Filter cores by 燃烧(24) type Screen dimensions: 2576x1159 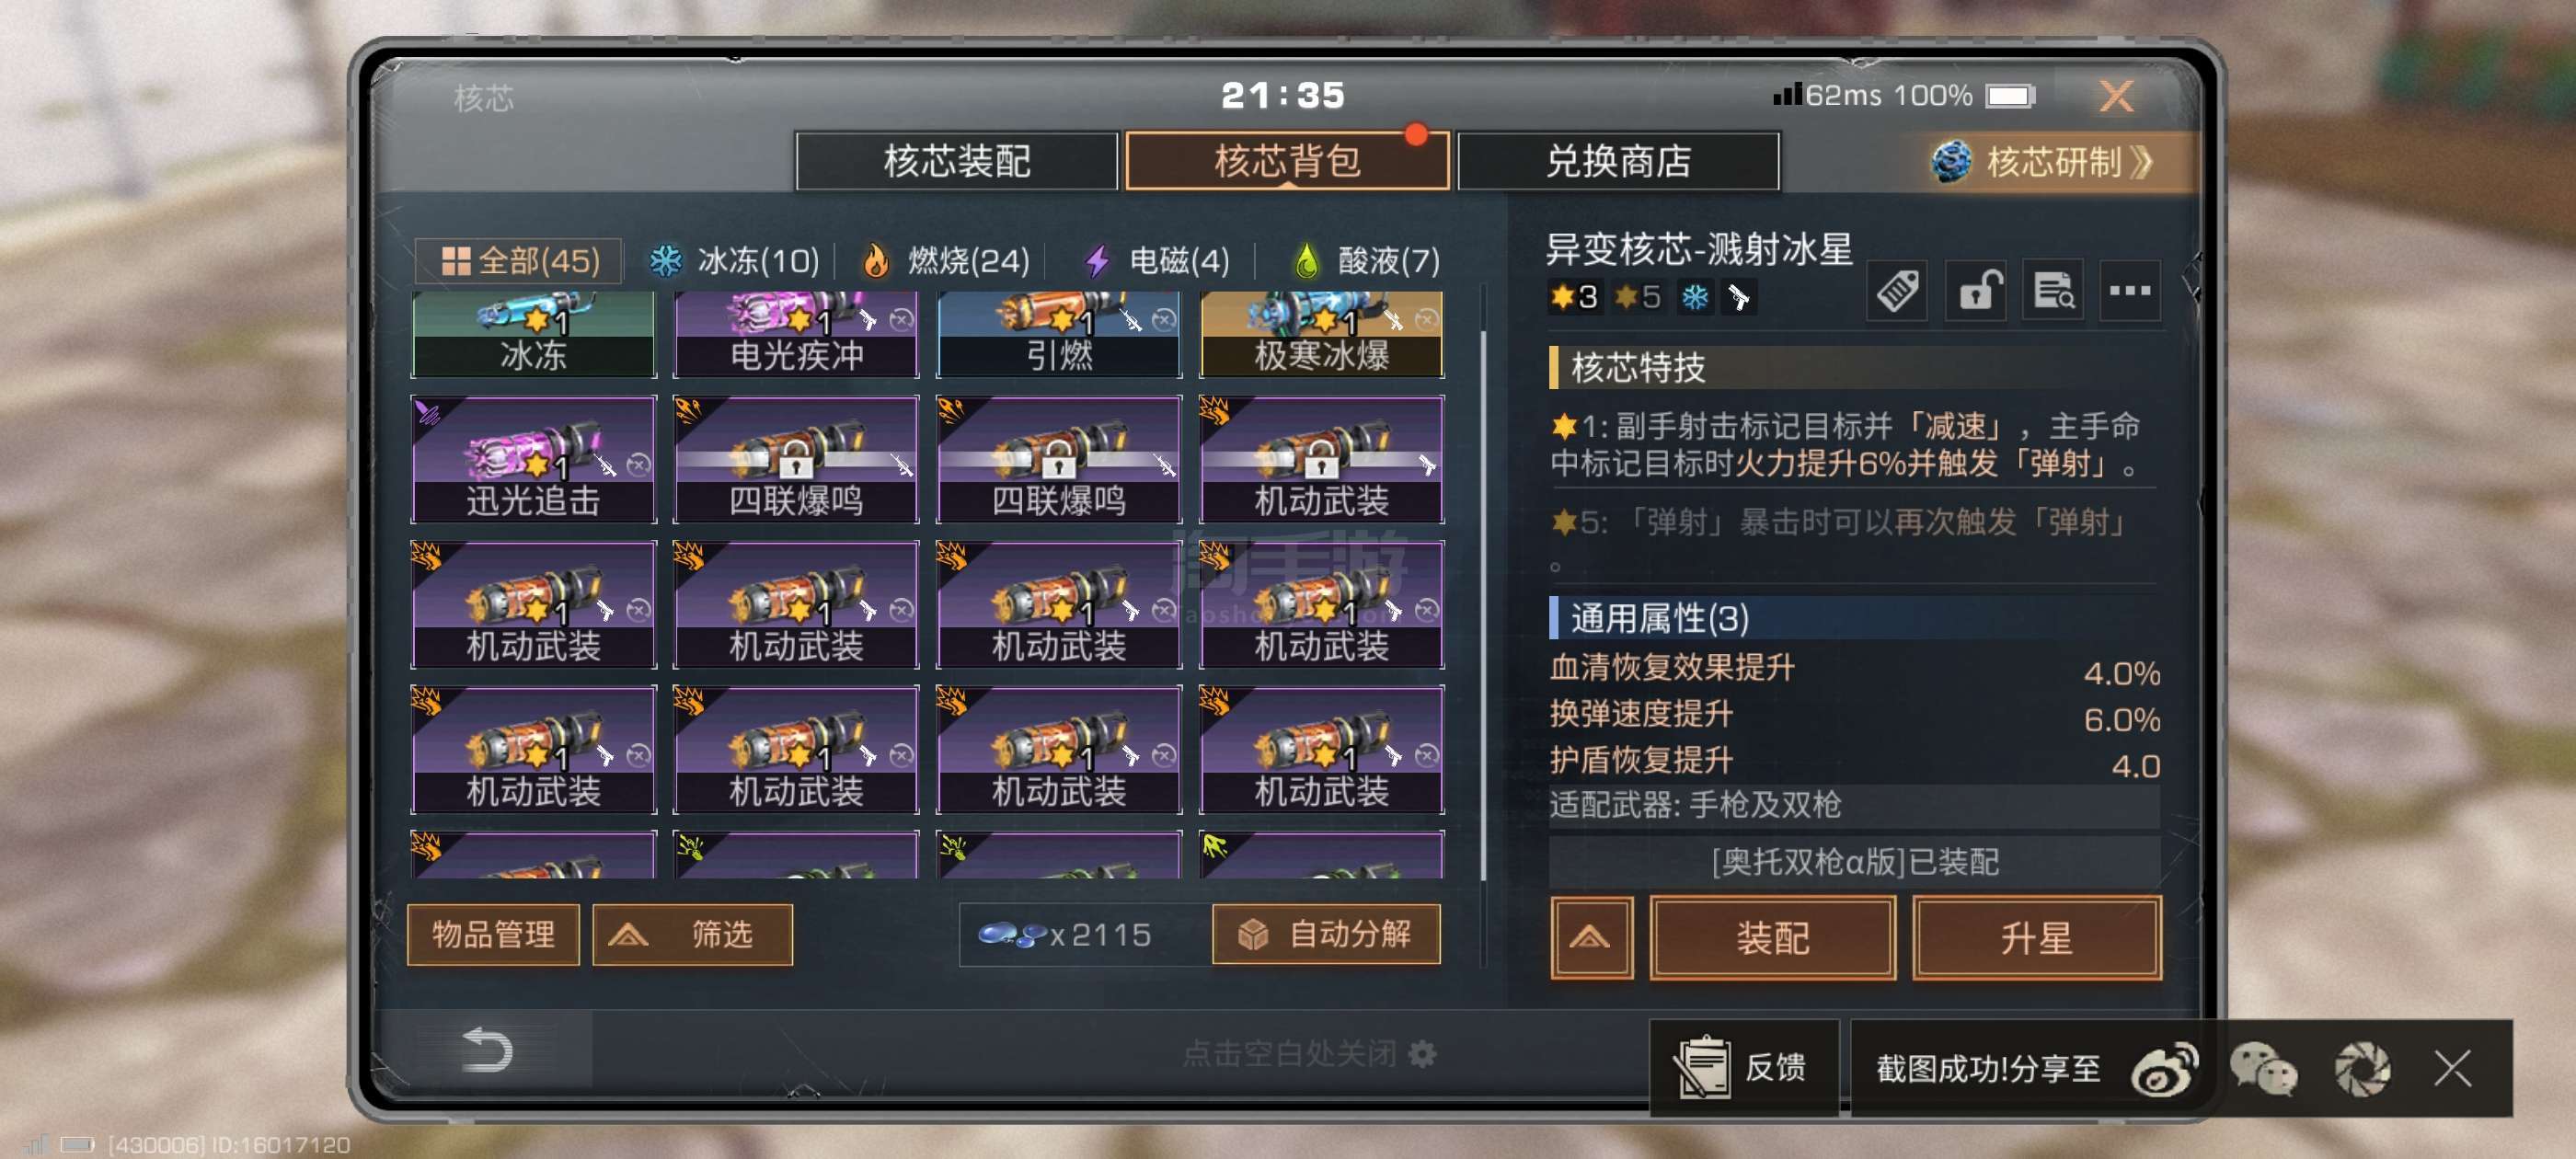point(946,261)
